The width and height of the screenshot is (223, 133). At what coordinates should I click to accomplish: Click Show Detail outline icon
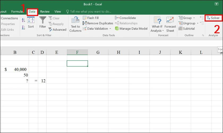coord(202,18)
